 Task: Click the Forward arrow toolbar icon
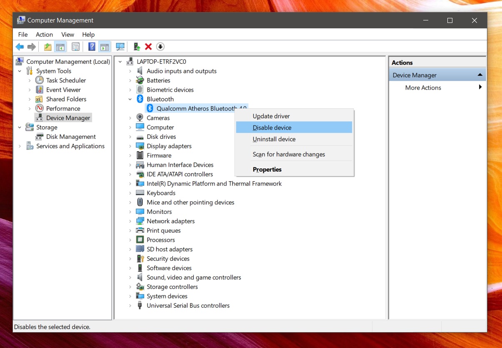click(x=32, y=47)
